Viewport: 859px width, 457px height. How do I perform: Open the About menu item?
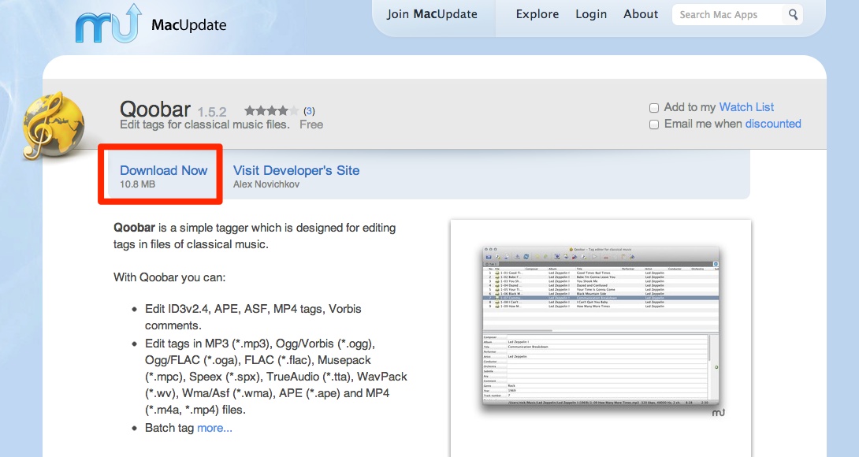tap(641, 14)
